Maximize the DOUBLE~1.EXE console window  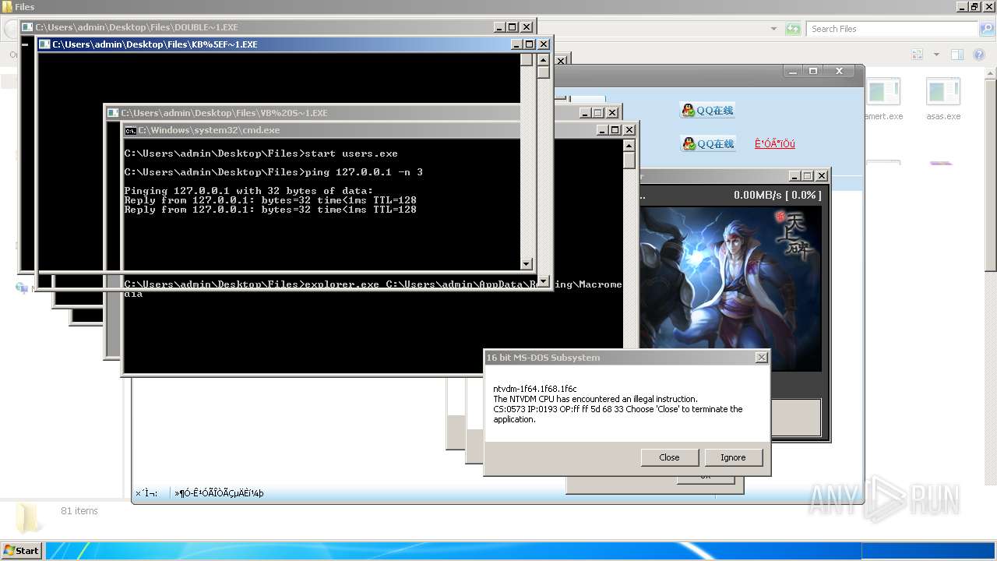pyautogui.click(x=512, y=27)
